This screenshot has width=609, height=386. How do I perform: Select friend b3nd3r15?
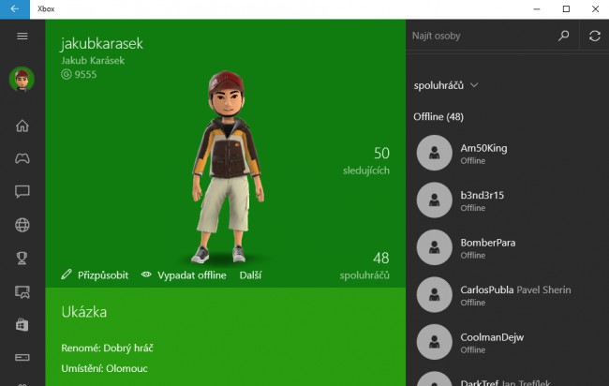(x=507, y=200)
